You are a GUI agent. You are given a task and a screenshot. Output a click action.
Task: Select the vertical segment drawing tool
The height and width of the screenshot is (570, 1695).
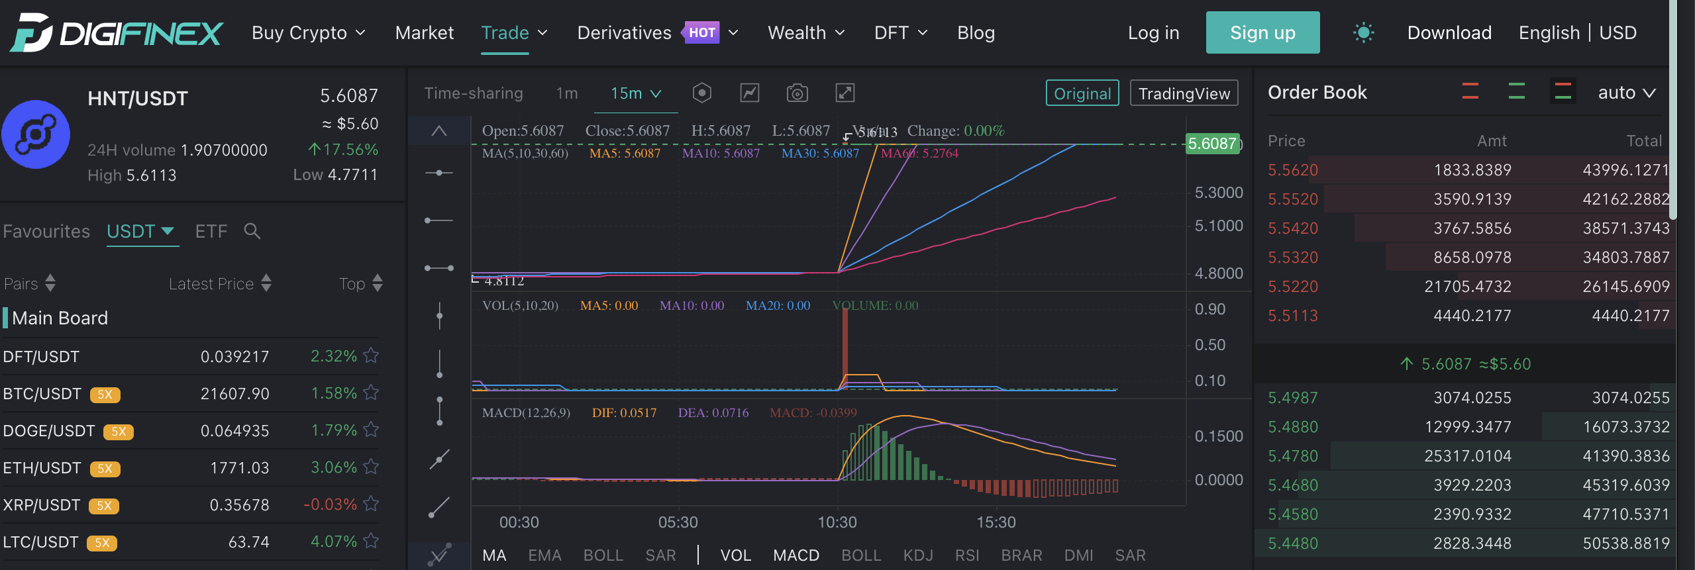(438, 411)
